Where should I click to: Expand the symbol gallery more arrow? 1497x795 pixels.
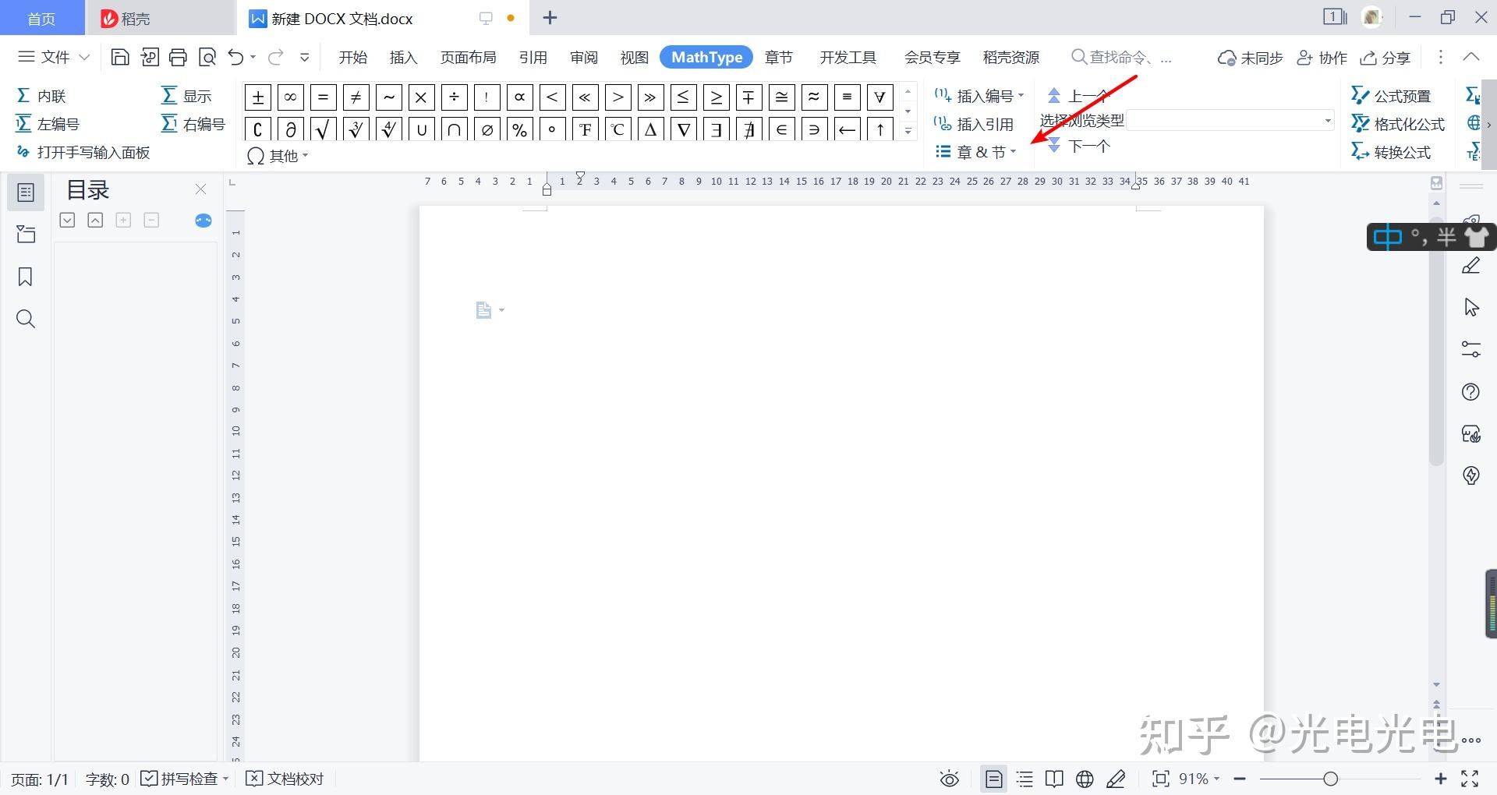pos(908,131)
